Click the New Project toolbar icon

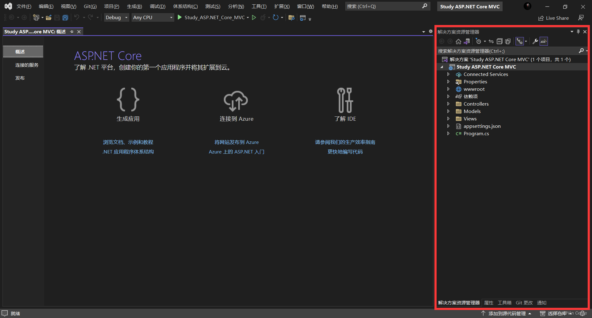pyautogui.click(x=36, y=18)
